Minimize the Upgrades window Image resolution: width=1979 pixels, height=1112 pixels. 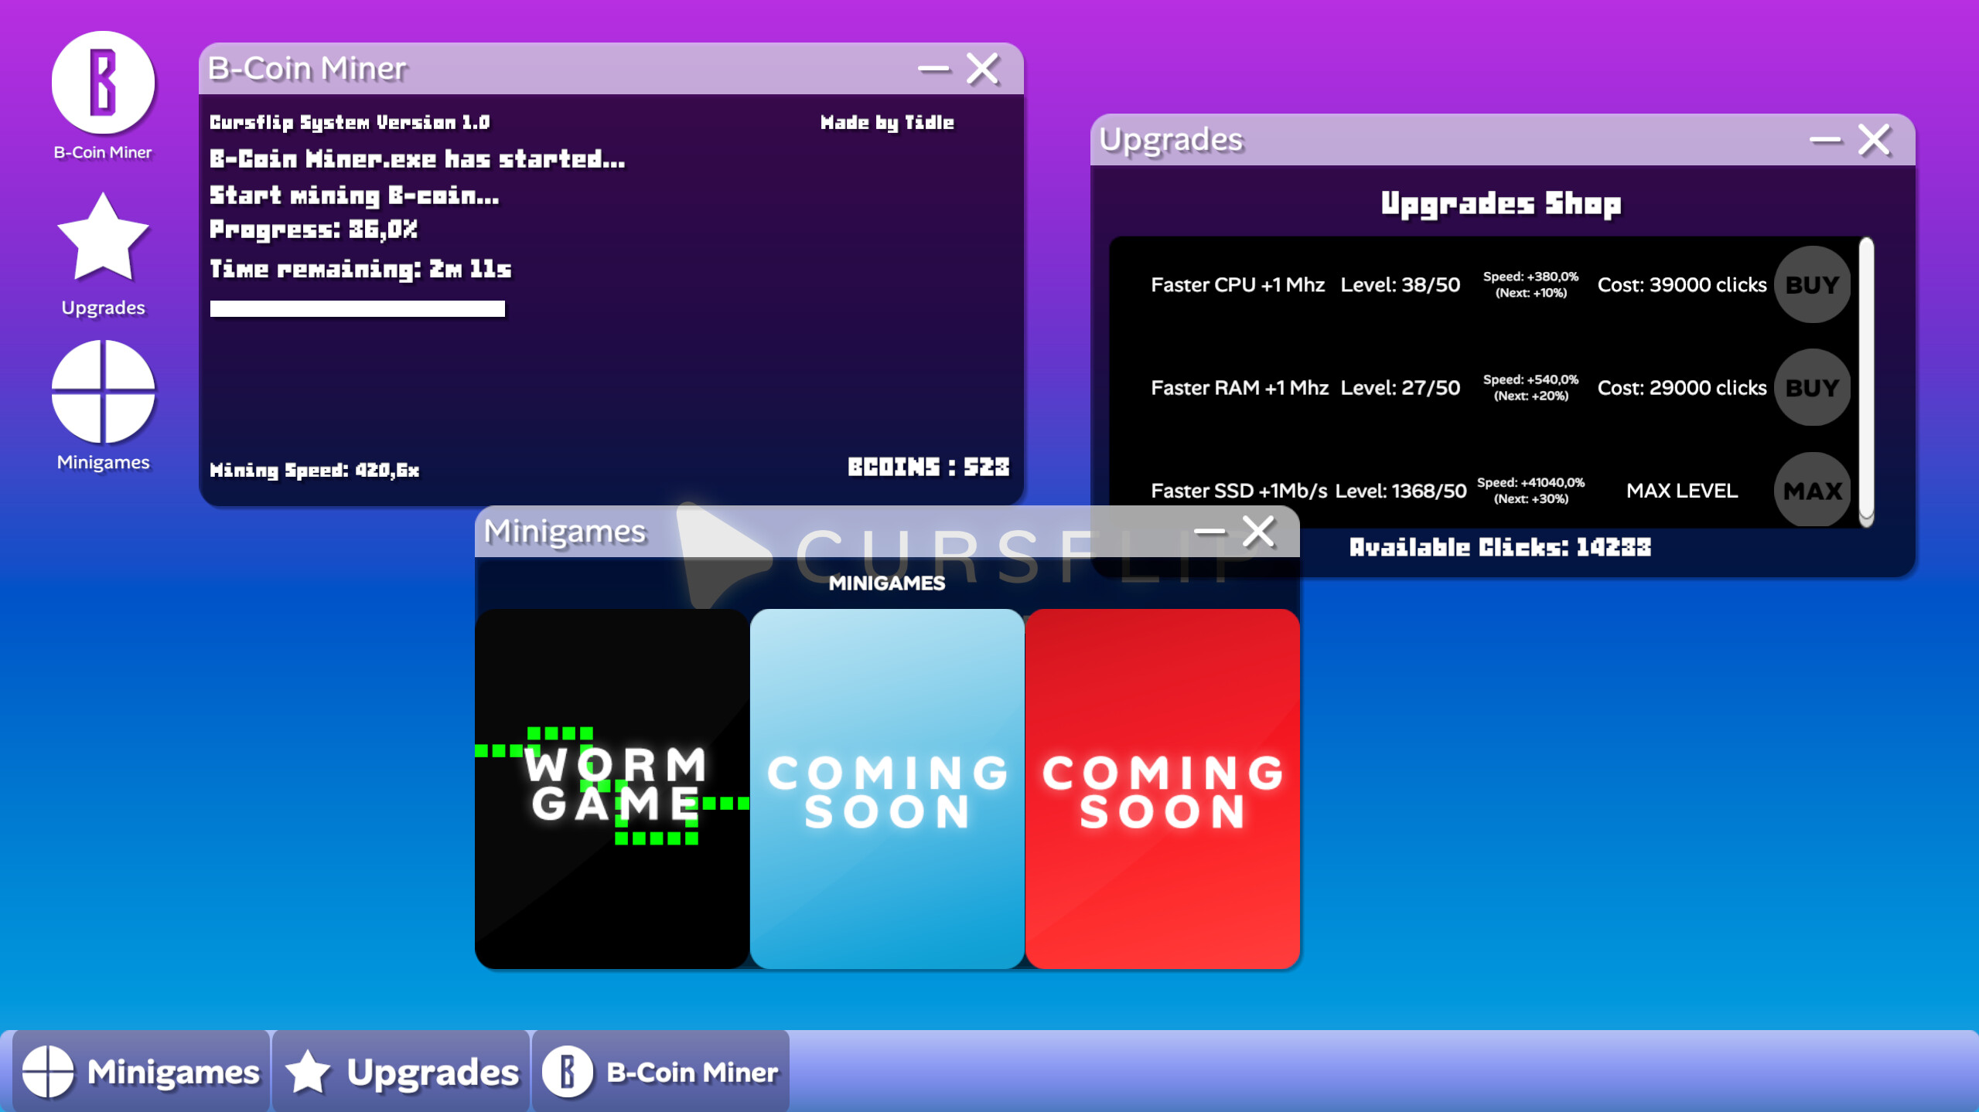tap(1827, 139)
